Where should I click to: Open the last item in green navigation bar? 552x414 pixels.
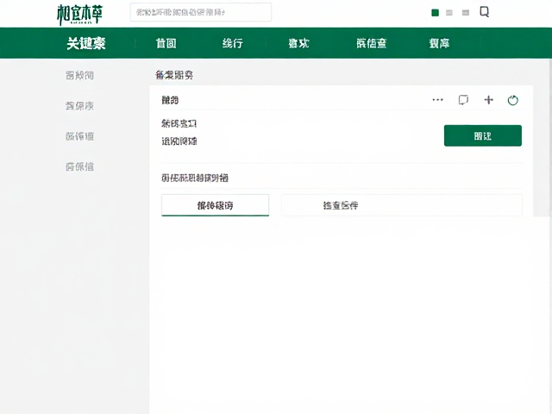[439, 43]
